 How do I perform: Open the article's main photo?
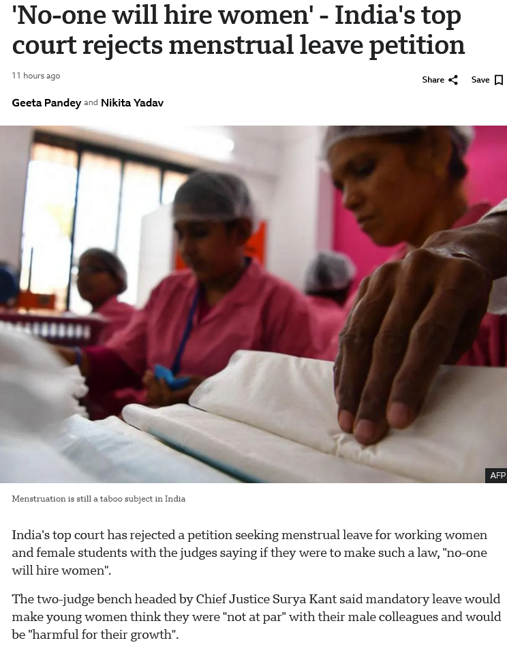(253, 304)
